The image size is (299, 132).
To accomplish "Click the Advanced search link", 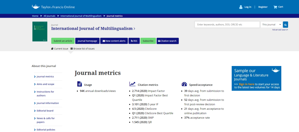I will click(x=280, y=30).
